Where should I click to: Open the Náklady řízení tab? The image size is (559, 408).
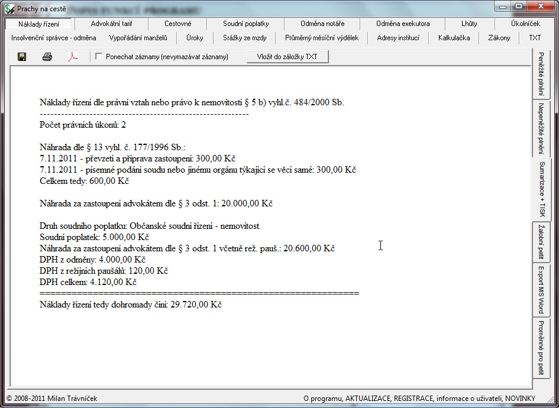[x=38, y=24]
